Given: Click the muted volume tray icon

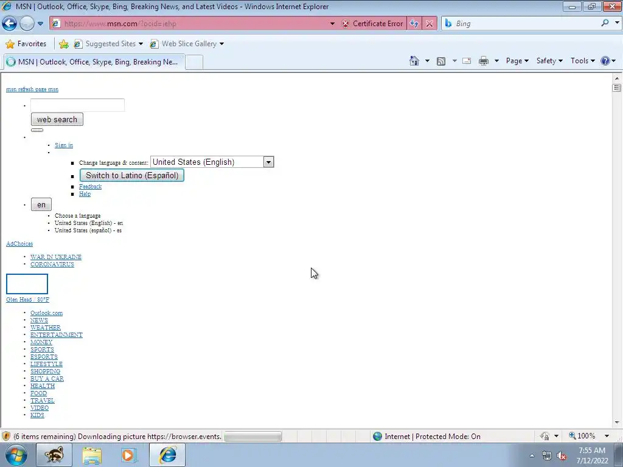Looking at the screenshot, I should [562, 456].
